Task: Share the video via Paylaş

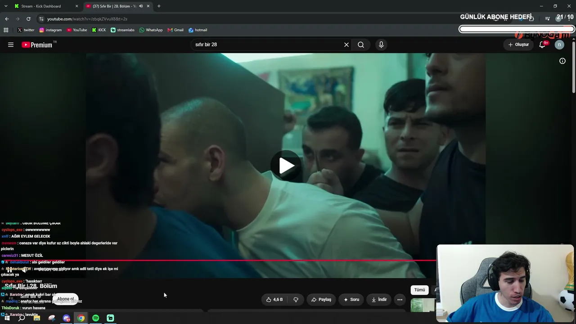Action: 321,299
